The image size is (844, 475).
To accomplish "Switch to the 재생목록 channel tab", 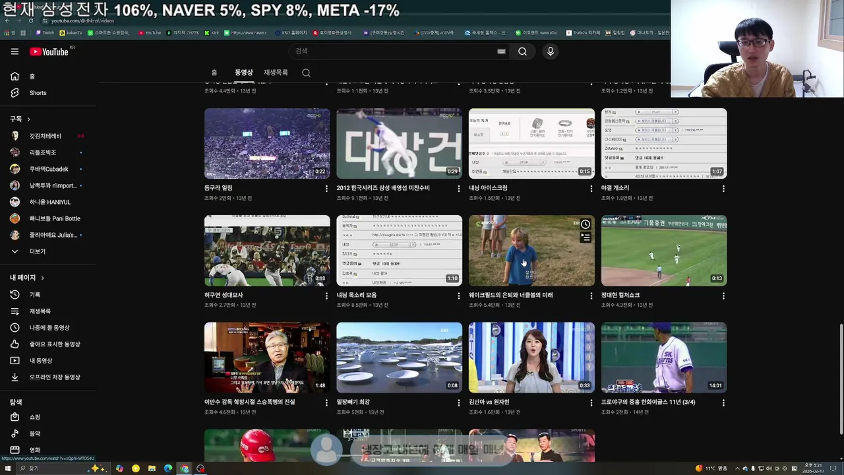I will point(276,73).
